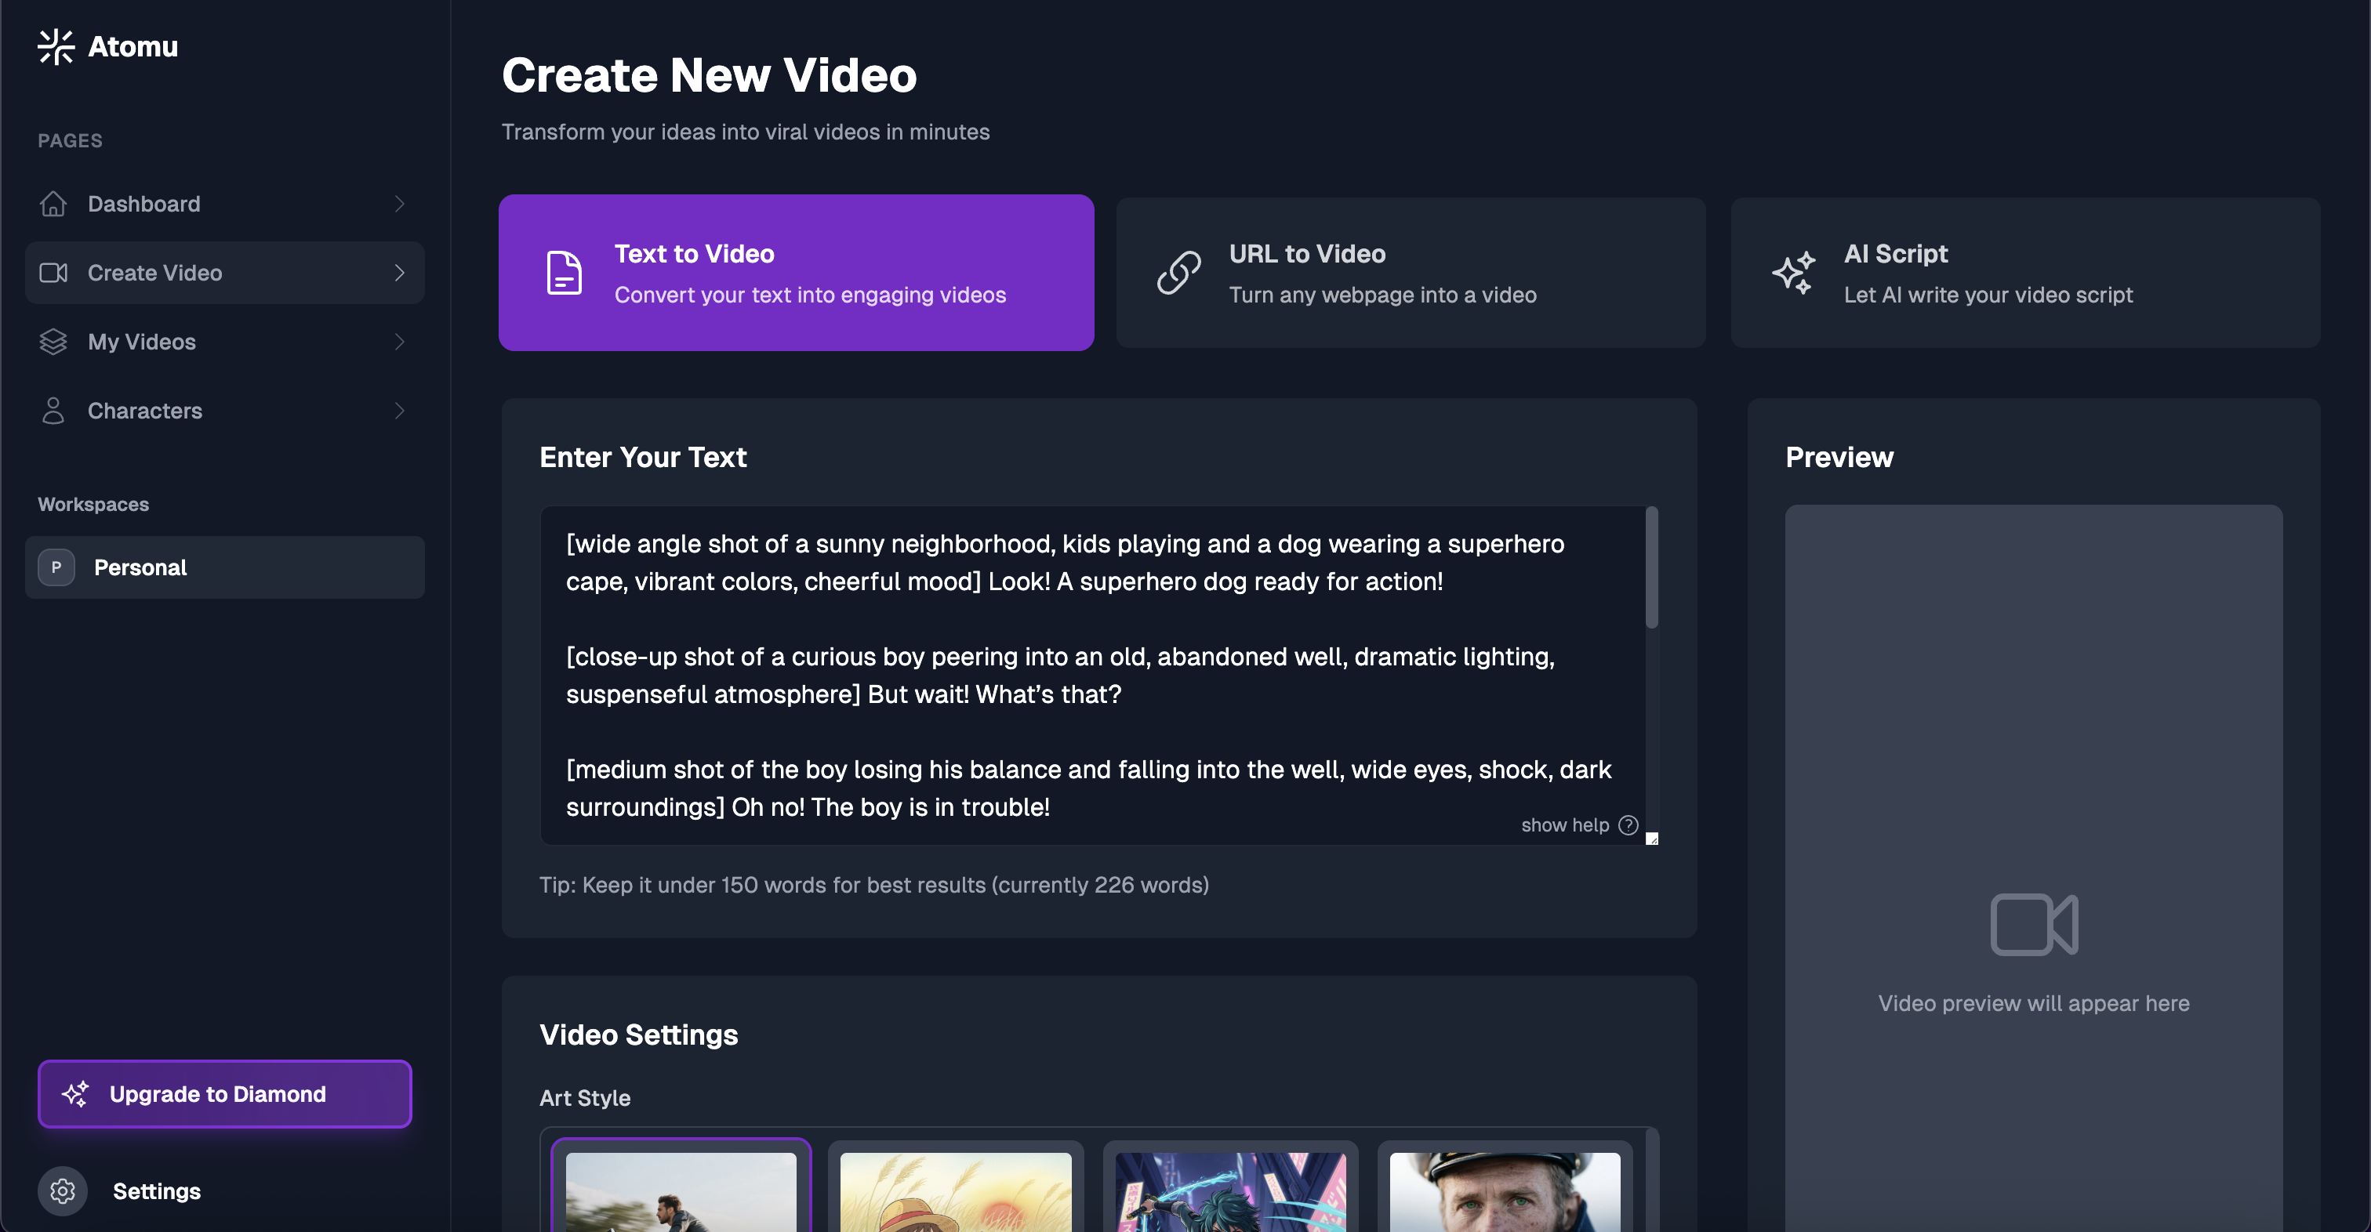Expand the Dashboard chevron arrow

pyautogui.click(x=399, y=203)
